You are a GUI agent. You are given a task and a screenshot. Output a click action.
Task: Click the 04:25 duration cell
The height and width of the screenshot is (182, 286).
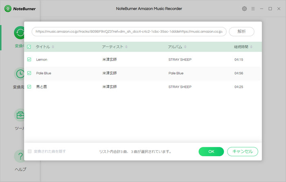239,87
